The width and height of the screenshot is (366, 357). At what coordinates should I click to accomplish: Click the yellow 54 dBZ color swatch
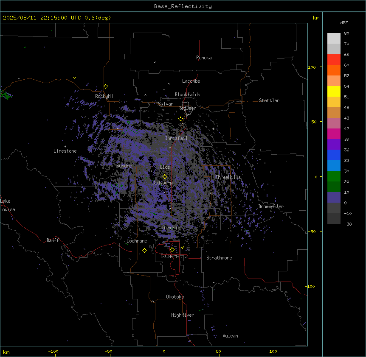pyautogui.click(x=334, y=91)
